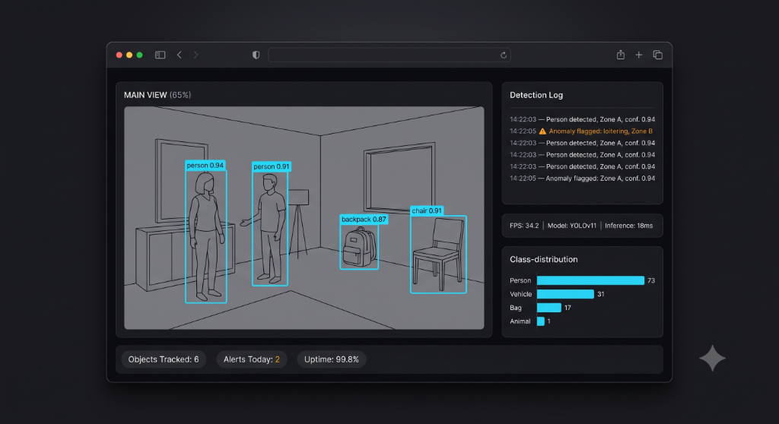Click the standing woman's bounding box

click(205, 236)
